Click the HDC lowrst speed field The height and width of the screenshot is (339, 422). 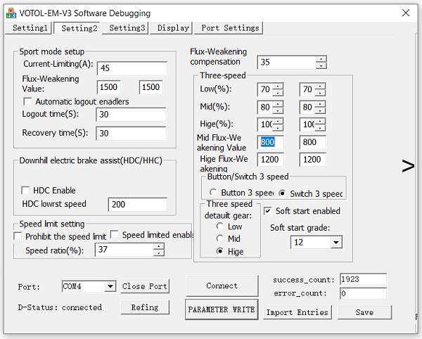point(137,205)
